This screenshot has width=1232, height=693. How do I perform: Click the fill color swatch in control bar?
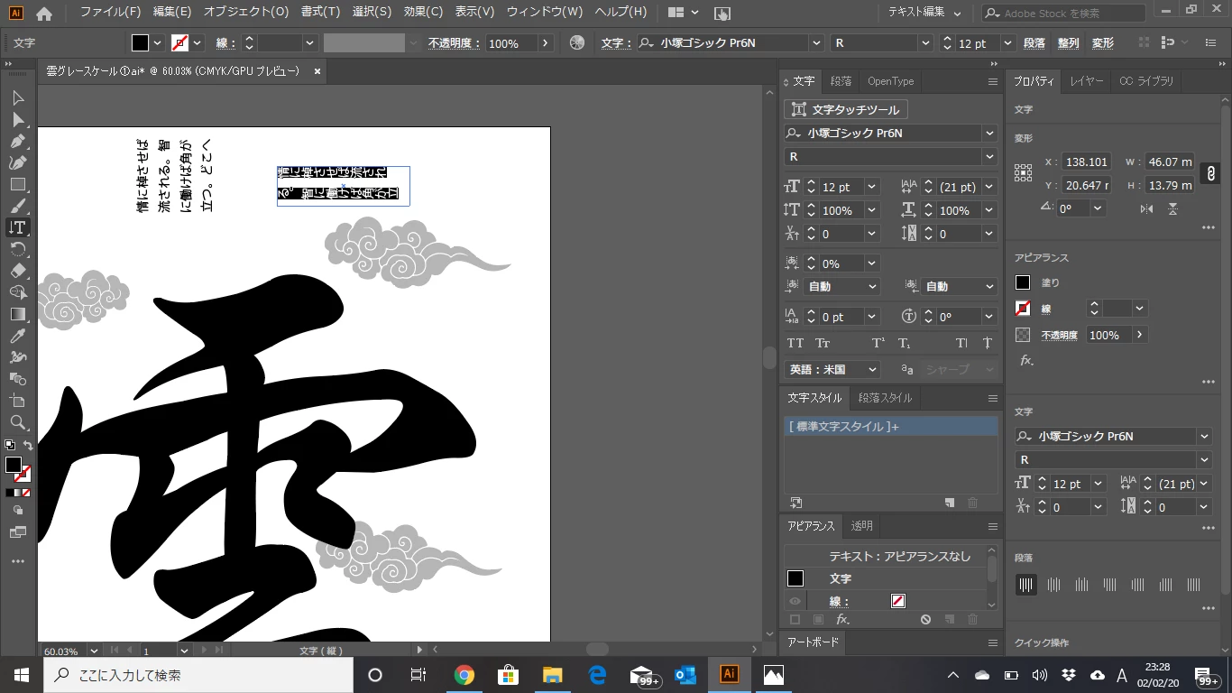coord(140,43)
